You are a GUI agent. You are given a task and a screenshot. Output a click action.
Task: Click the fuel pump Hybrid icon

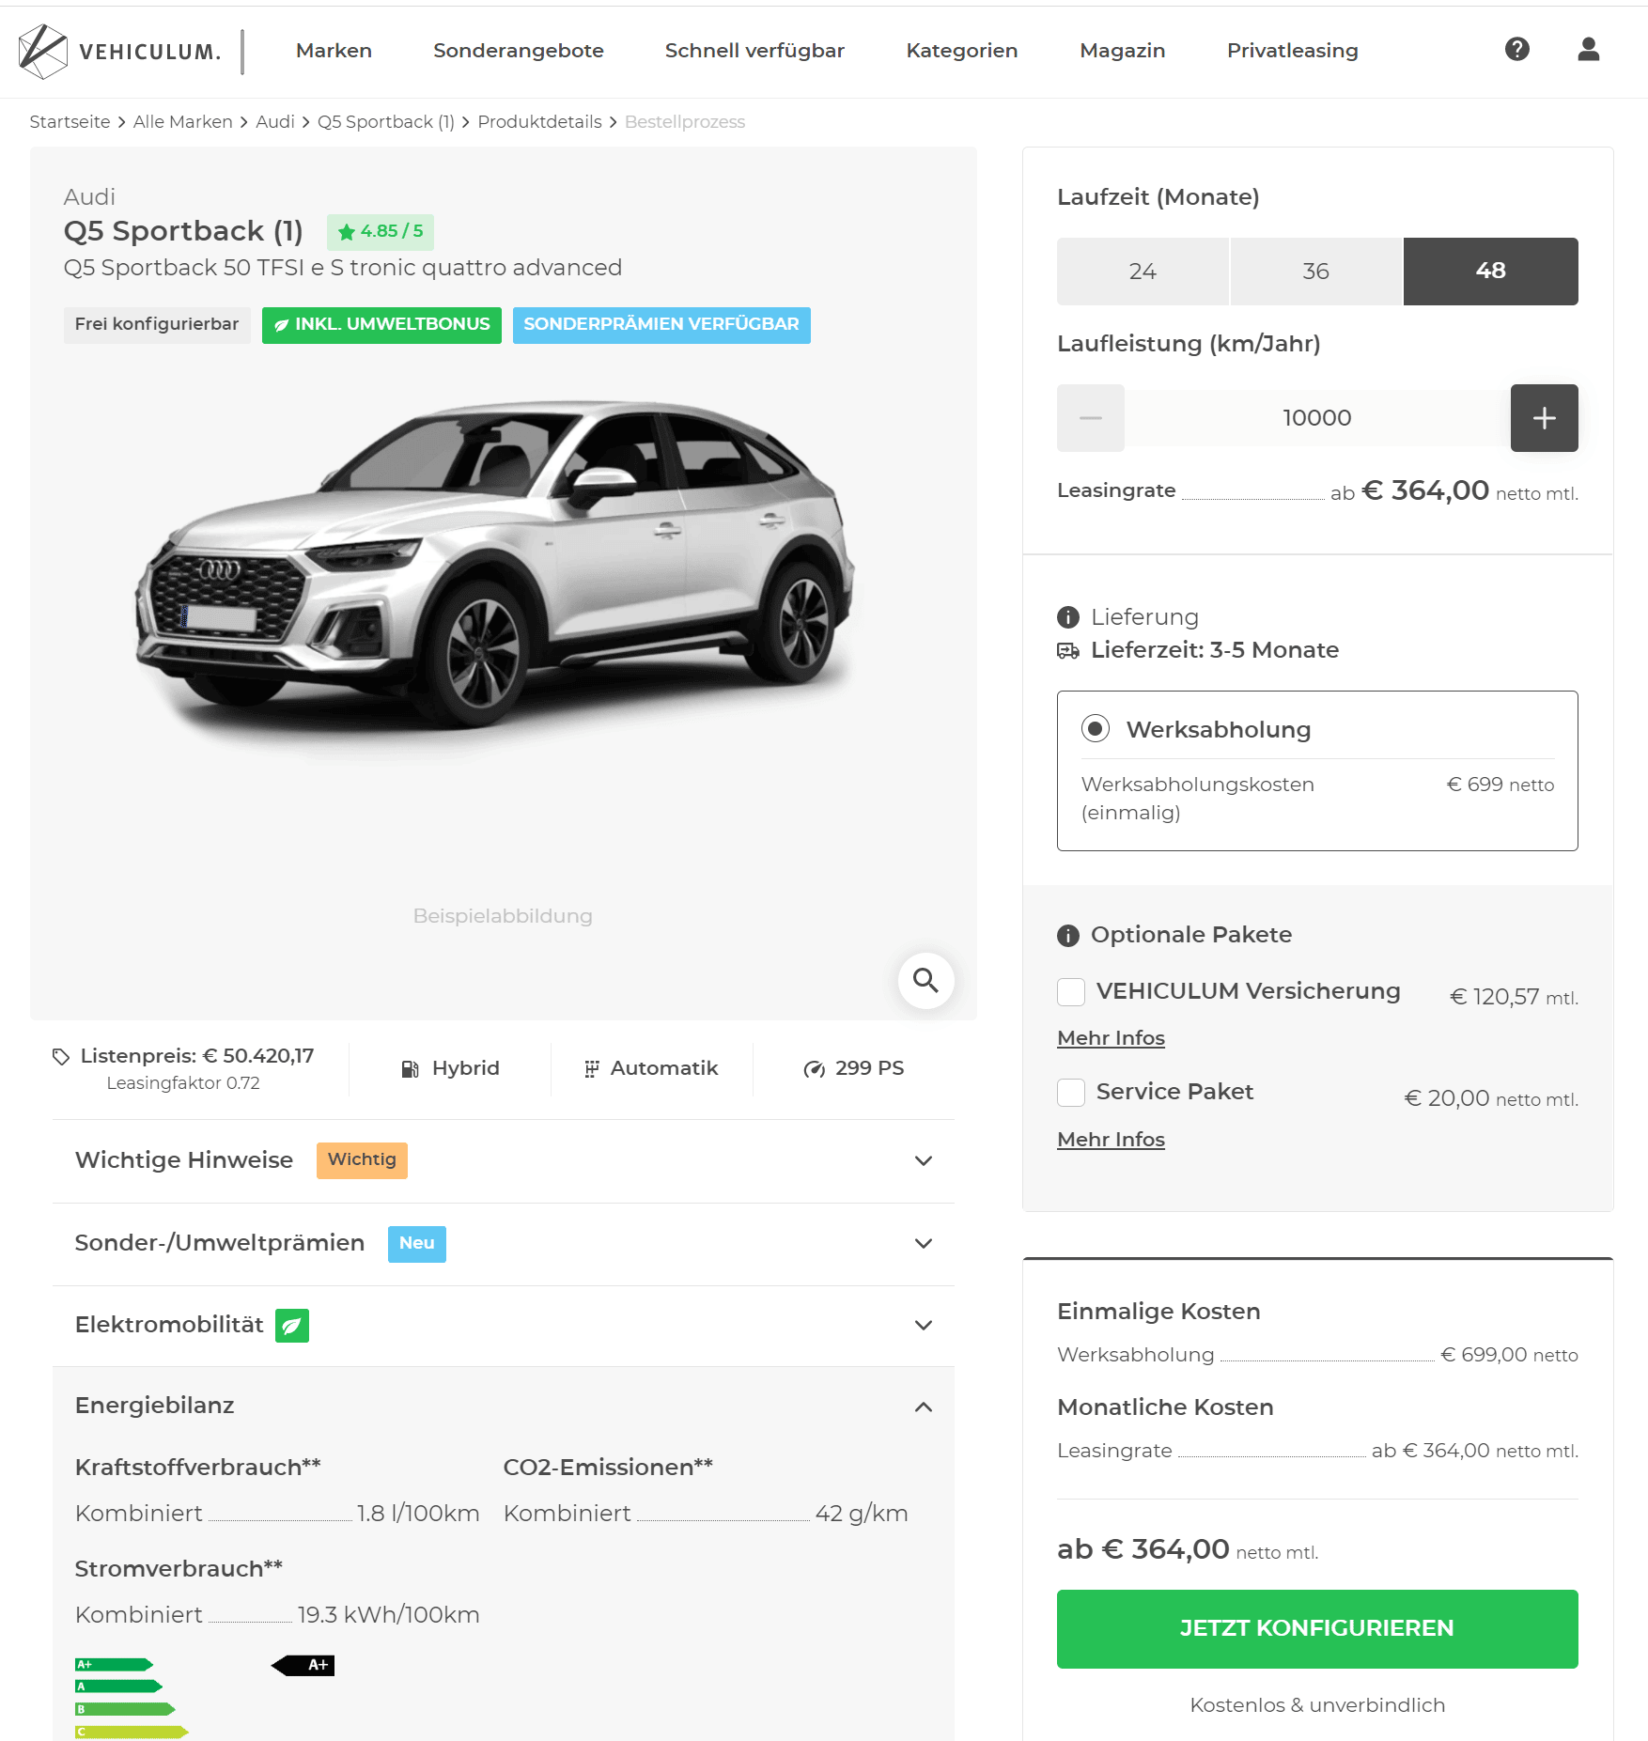(x=410, y=1069)
